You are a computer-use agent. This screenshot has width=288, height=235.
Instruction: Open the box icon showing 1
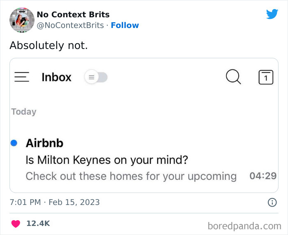pyautogui.click(x=266, y=77)
